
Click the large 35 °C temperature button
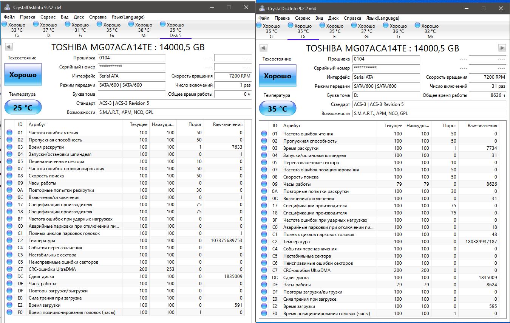(278, 109)
